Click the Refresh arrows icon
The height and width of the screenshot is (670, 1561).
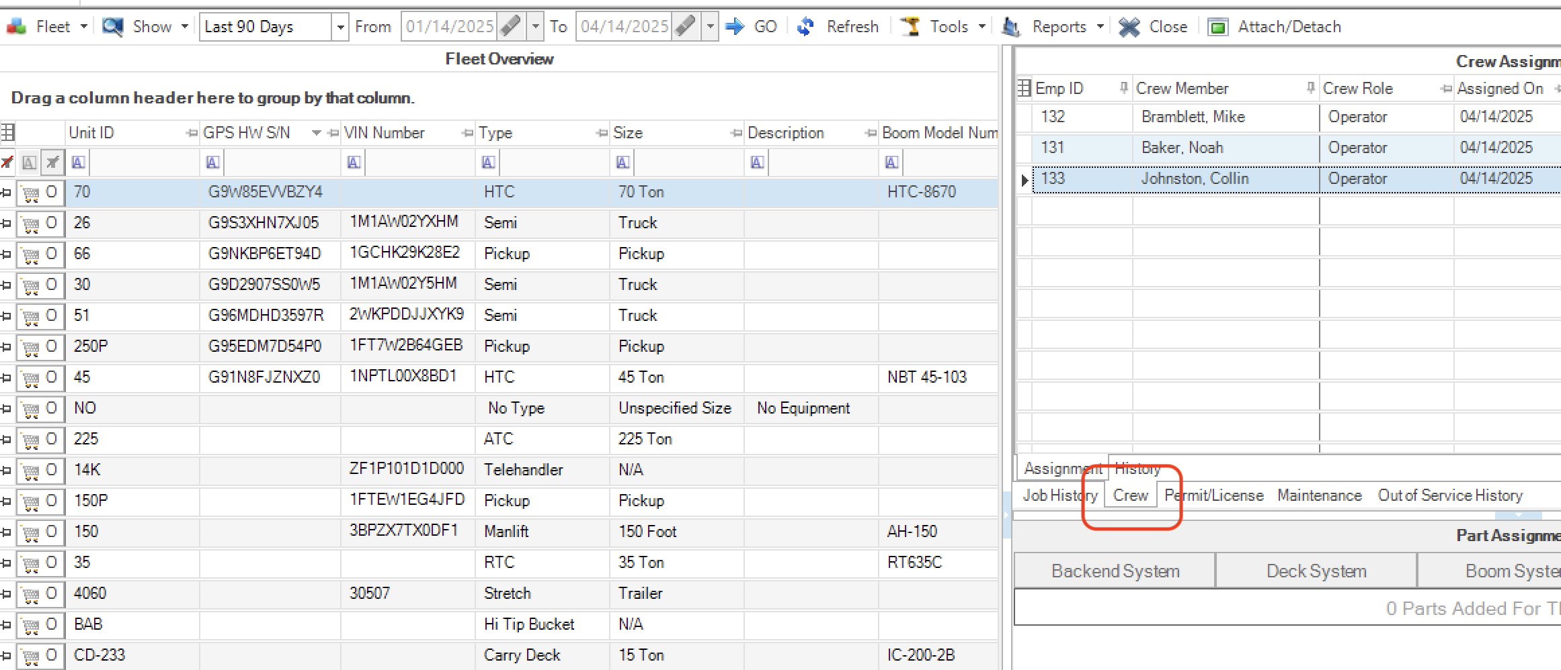coord(805,27)
